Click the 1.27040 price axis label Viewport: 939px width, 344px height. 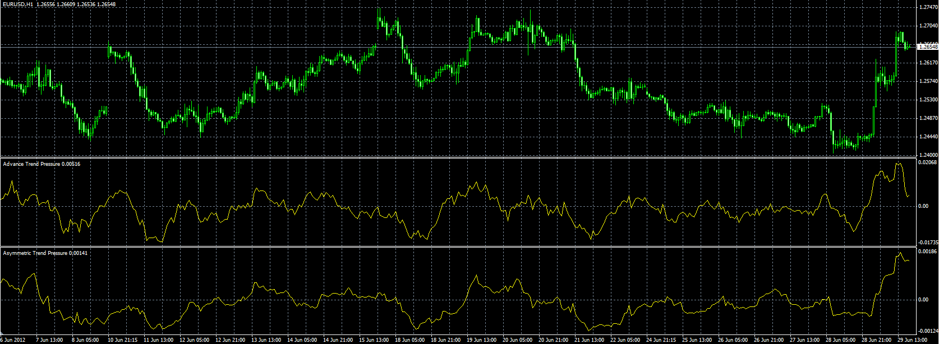coord(927,26)
